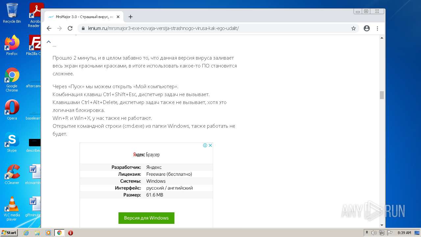The height and width of the screenshot is (237, 421).
Task: Reload the page with the refresh icon
Action: click(x=70, y=28)
